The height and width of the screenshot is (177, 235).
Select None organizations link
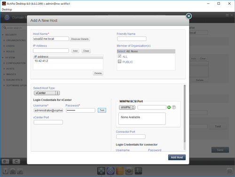coord(134,51)
